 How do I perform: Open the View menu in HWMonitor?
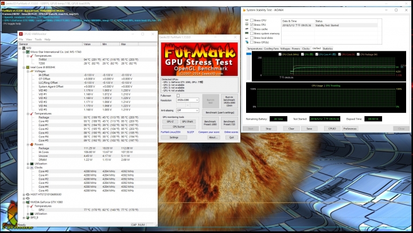click(29, 40)
